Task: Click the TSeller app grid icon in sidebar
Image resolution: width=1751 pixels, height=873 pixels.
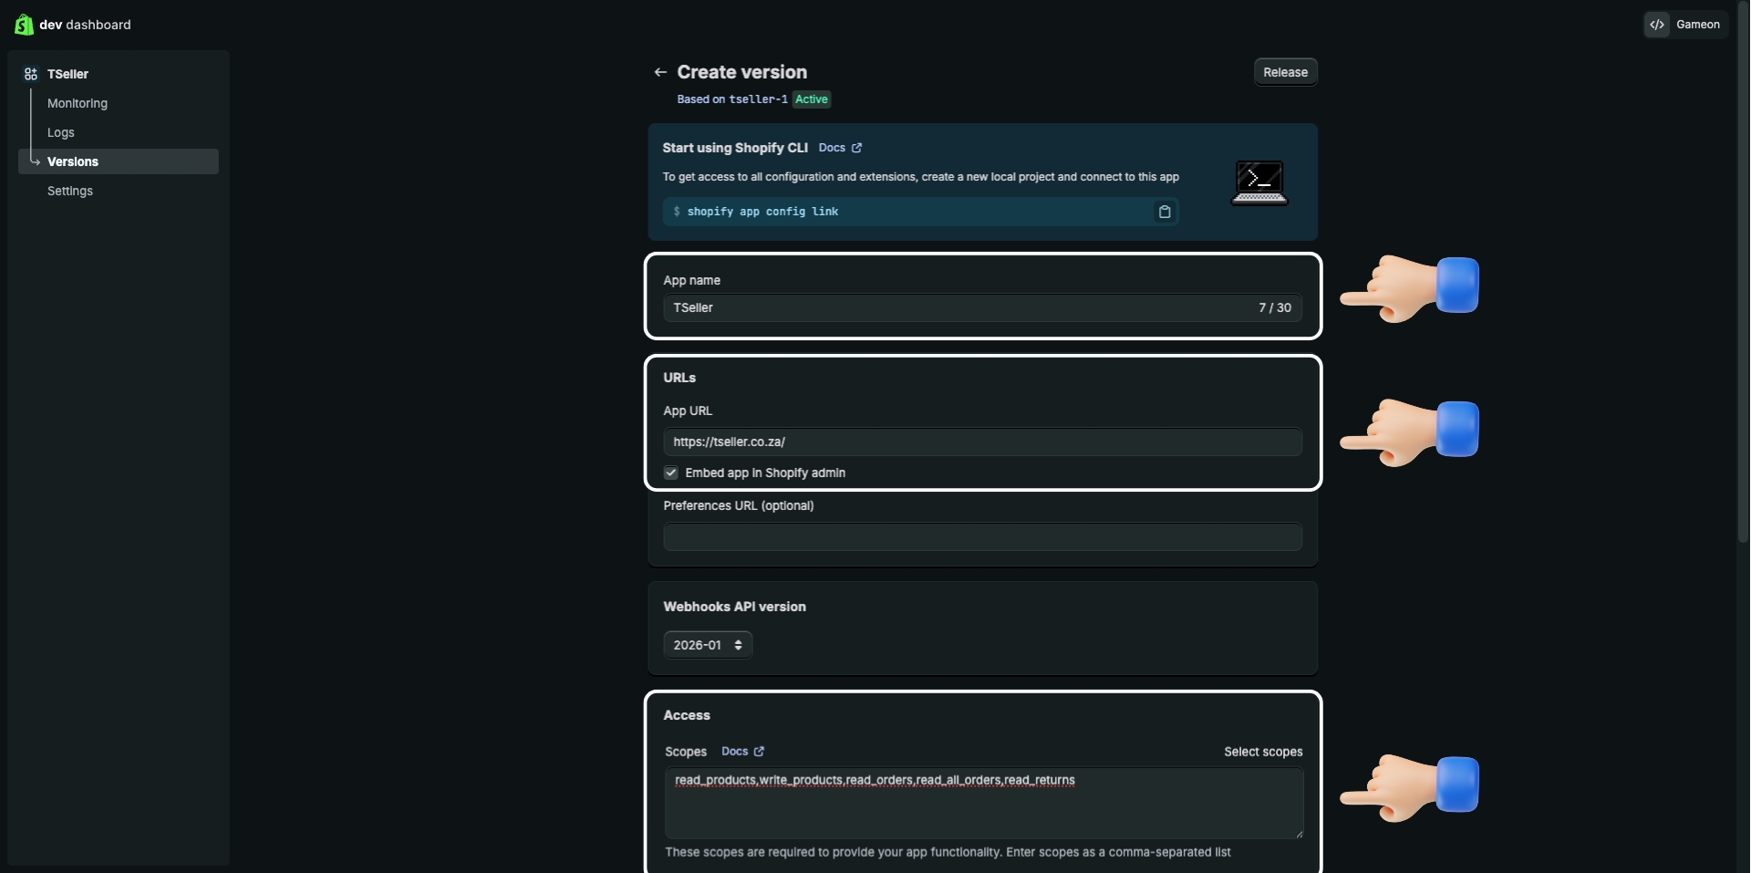Action: [31, 74]
